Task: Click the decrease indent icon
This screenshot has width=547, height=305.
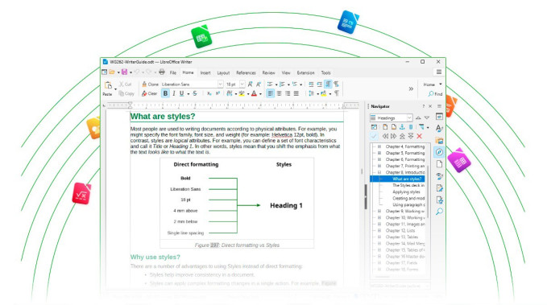Action: point(320,84)
